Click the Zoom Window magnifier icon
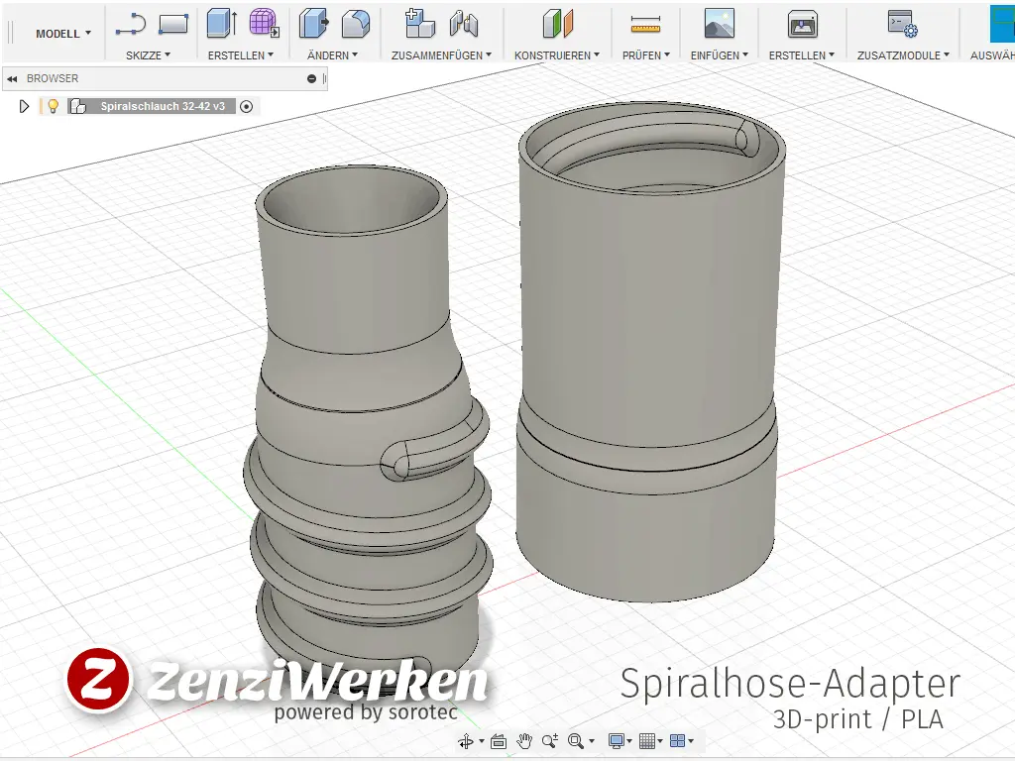 (576, 741)
